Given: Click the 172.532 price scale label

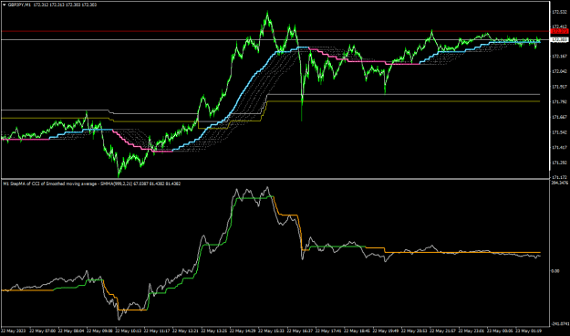Looking at the screenshot, I should click(559, 12).
